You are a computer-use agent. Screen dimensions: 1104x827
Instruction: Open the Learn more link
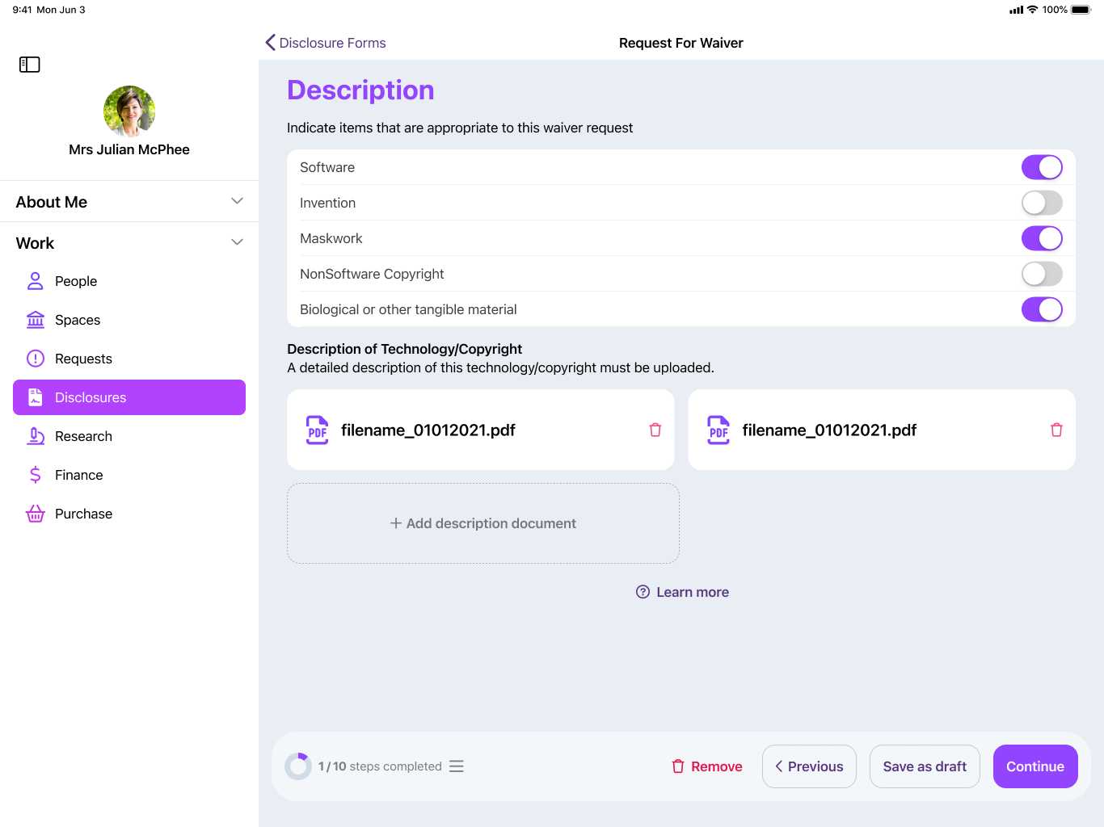click(x=683, y=592)
